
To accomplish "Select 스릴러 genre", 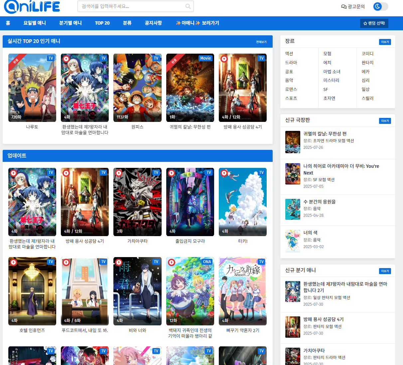I will pyautogui.click(x=367, y=98).
